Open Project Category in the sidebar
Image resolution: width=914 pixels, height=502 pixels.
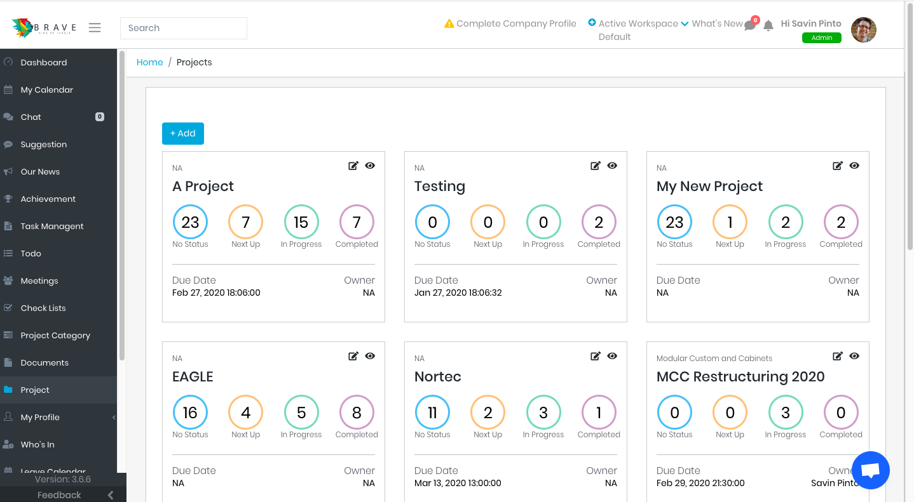(58, 335)
